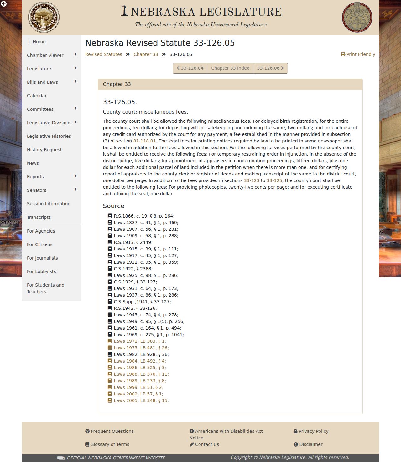Open the Session Information sidebar item
The width and height of the screenshot is (401, 462).
click(52, 204)
